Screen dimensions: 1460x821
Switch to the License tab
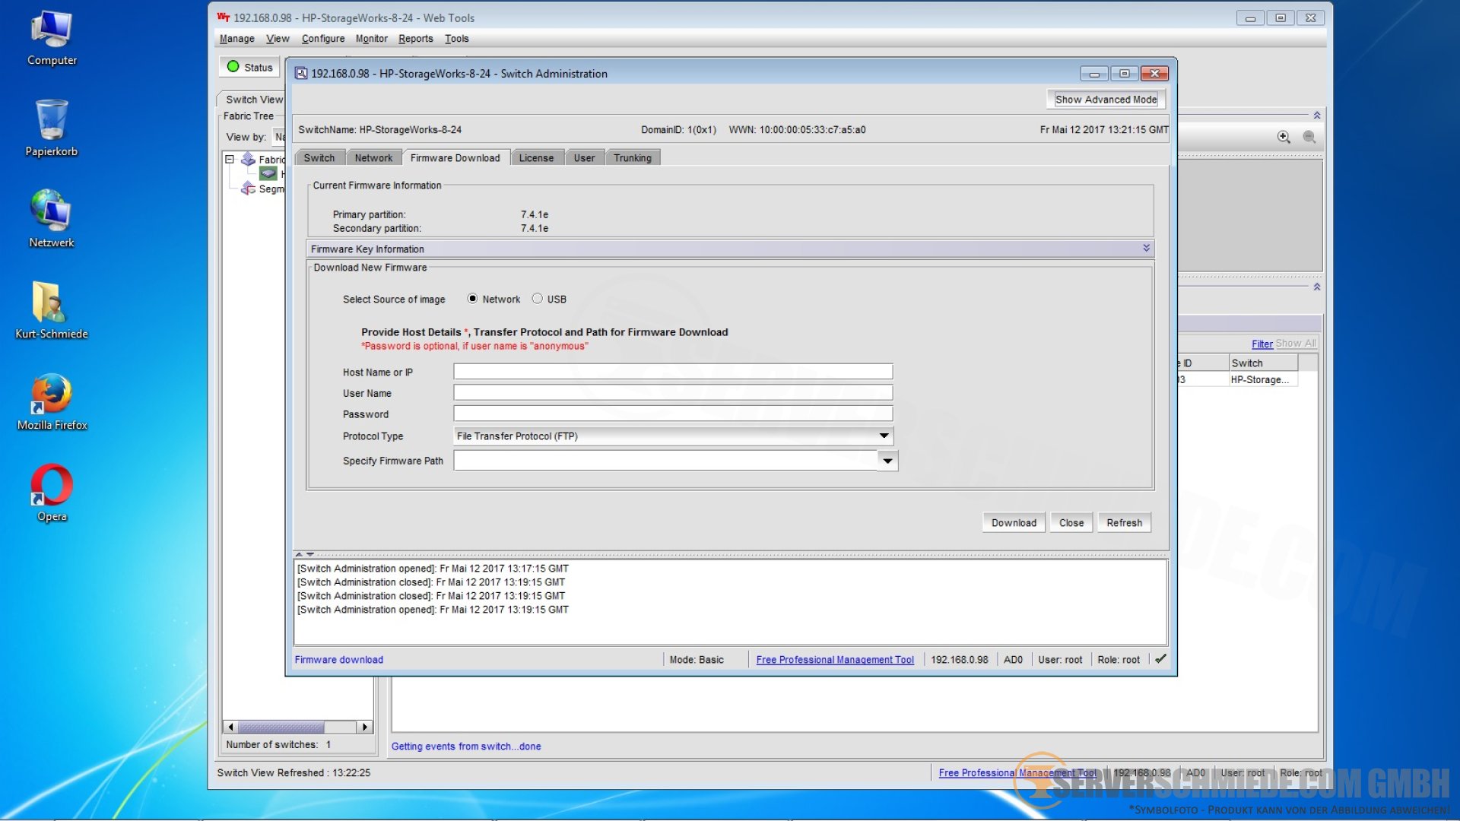[536, 158]
